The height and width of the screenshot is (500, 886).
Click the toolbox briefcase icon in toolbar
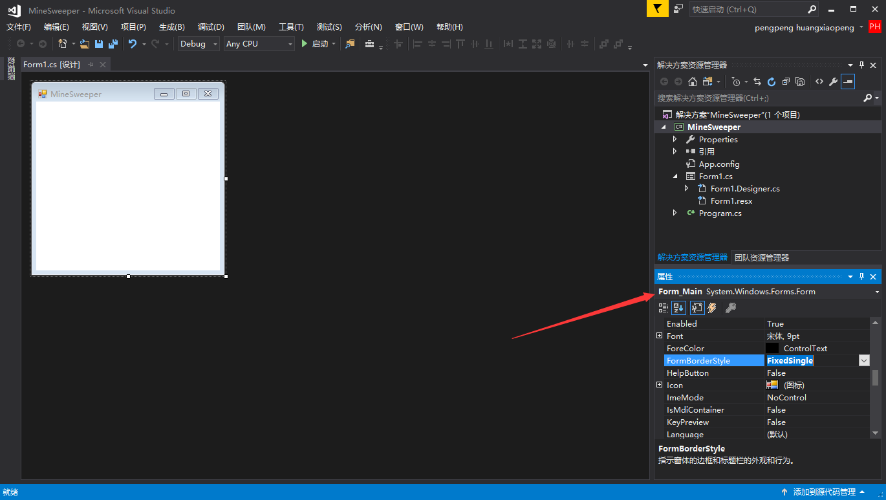[369, 44]
